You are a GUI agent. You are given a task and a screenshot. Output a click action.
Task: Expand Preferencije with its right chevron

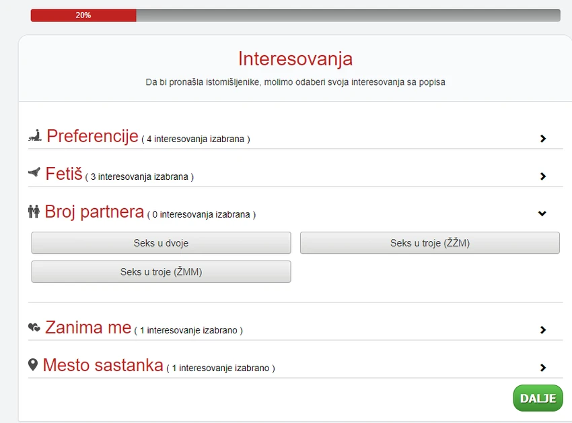pyautogui.click(x=543, y=139)
